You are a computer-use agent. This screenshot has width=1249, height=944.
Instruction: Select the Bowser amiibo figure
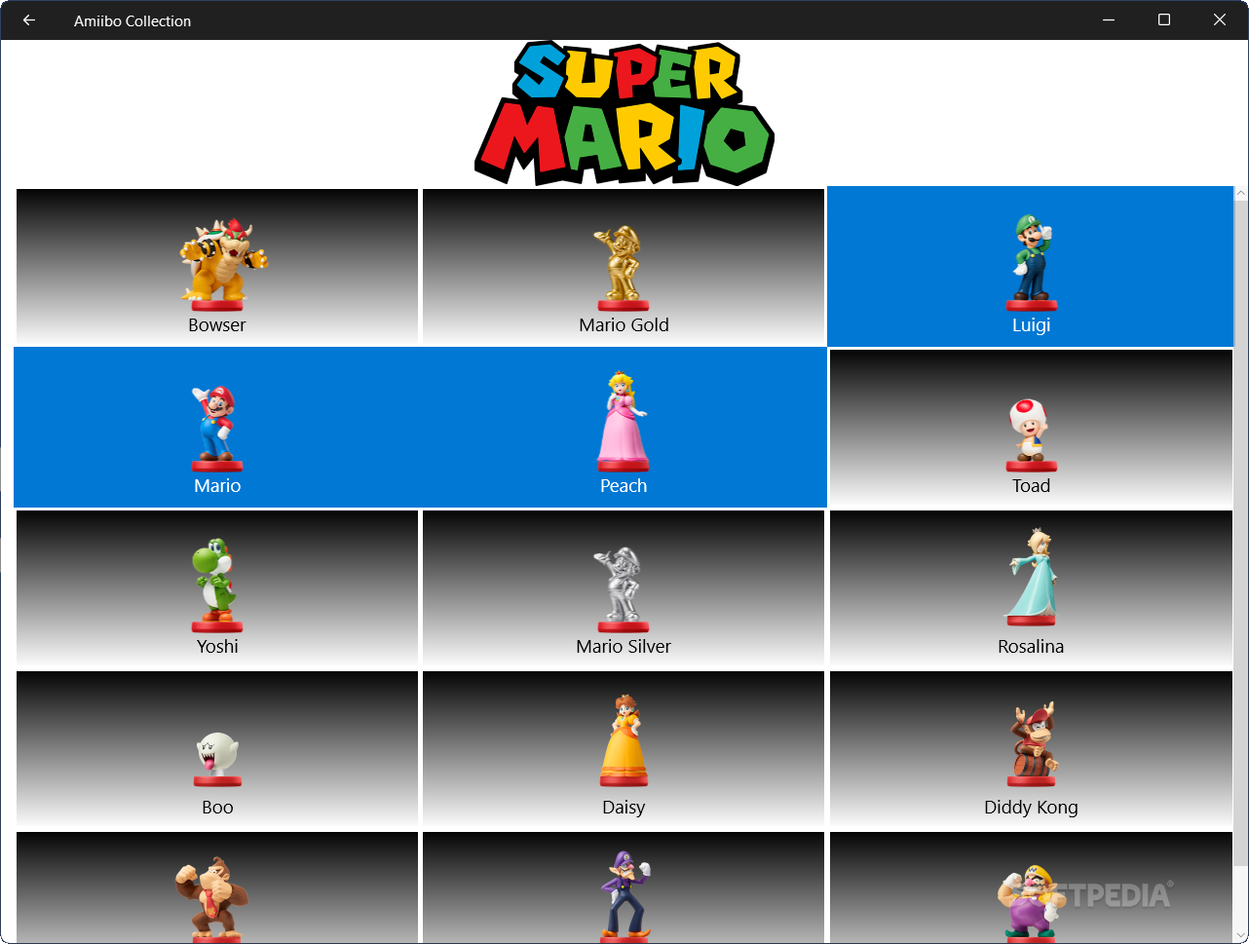pyautogui.click(x=217, y=266)
